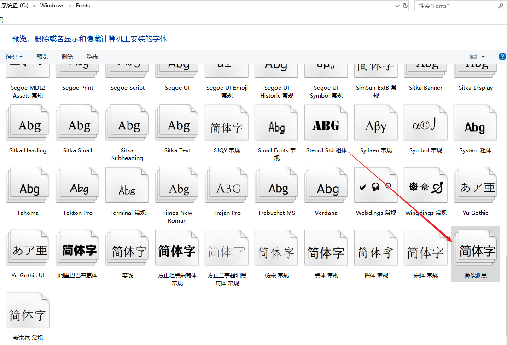Screen dimensions: 507x345
Task: Select the Sitka Subheading font icon
Action: coord(128,123)
